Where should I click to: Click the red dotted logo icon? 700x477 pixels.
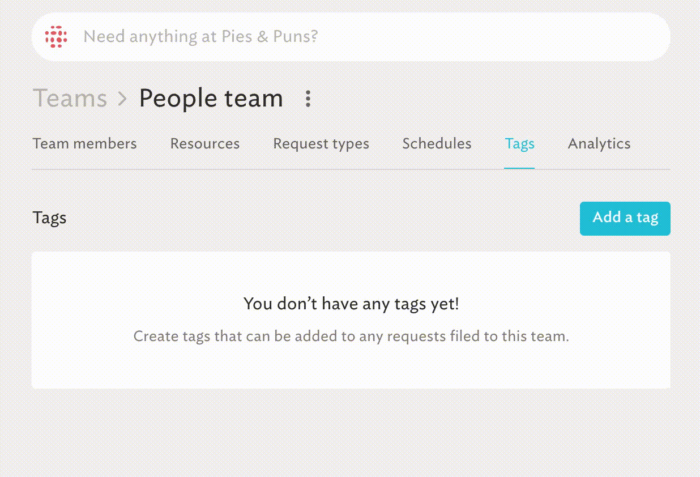coord(56,37)
